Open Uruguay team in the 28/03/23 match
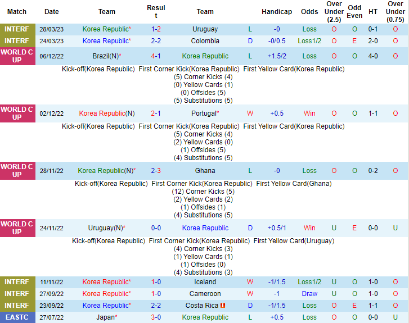This screenshot has width=409, height=323. pos(205,29)
